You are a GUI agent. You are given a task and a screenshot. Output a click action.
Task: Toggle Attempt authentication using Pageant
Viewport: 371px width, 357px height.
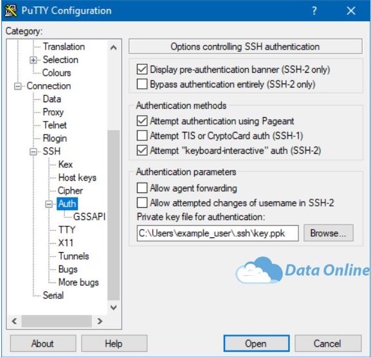(142, 121)
